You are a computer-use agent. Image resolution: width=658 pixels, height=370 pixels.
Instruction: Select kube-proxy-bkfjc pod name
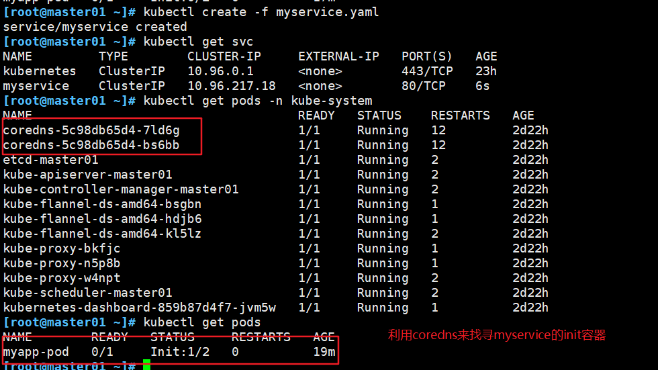pos(62,248)
